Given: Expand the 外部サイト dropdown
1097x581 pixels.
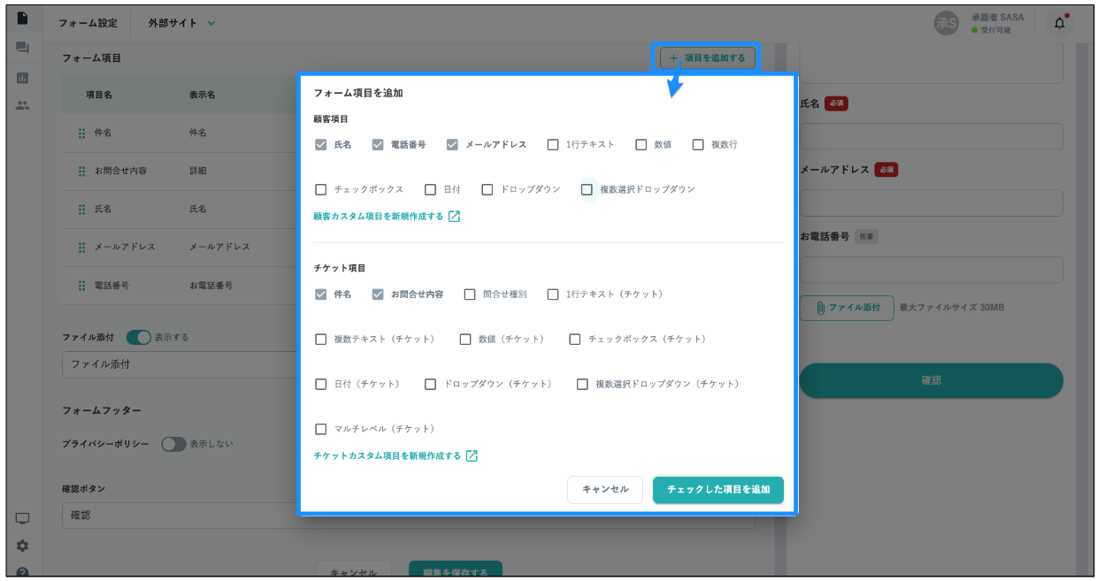Looking at the screenshot, I should click(x=181, y=23).
